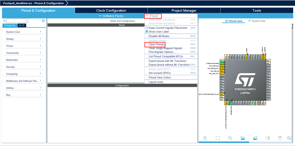Toggle Show User Label checkbox
Screen dimensions: 295x146
147,32
